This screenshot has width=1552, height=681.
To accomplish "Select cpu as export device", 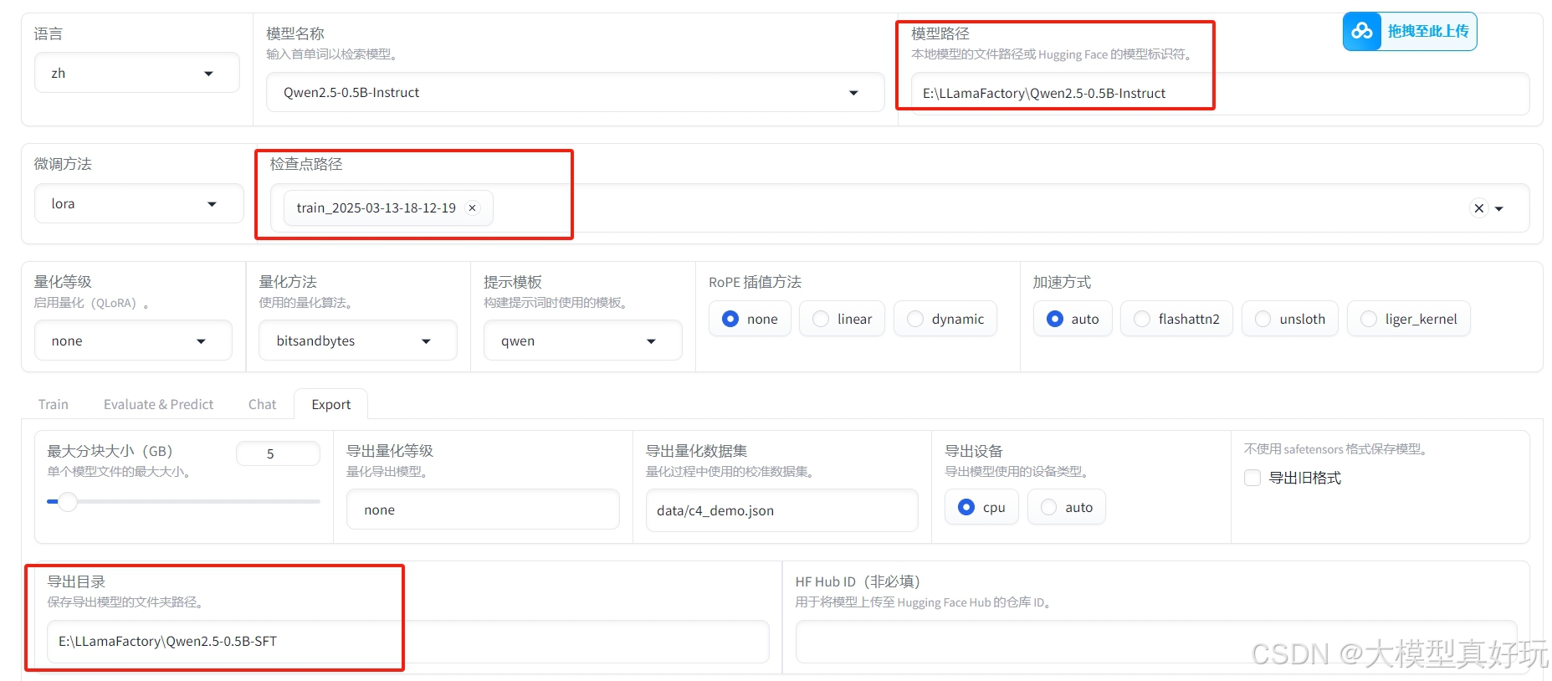I will [981, 507].
